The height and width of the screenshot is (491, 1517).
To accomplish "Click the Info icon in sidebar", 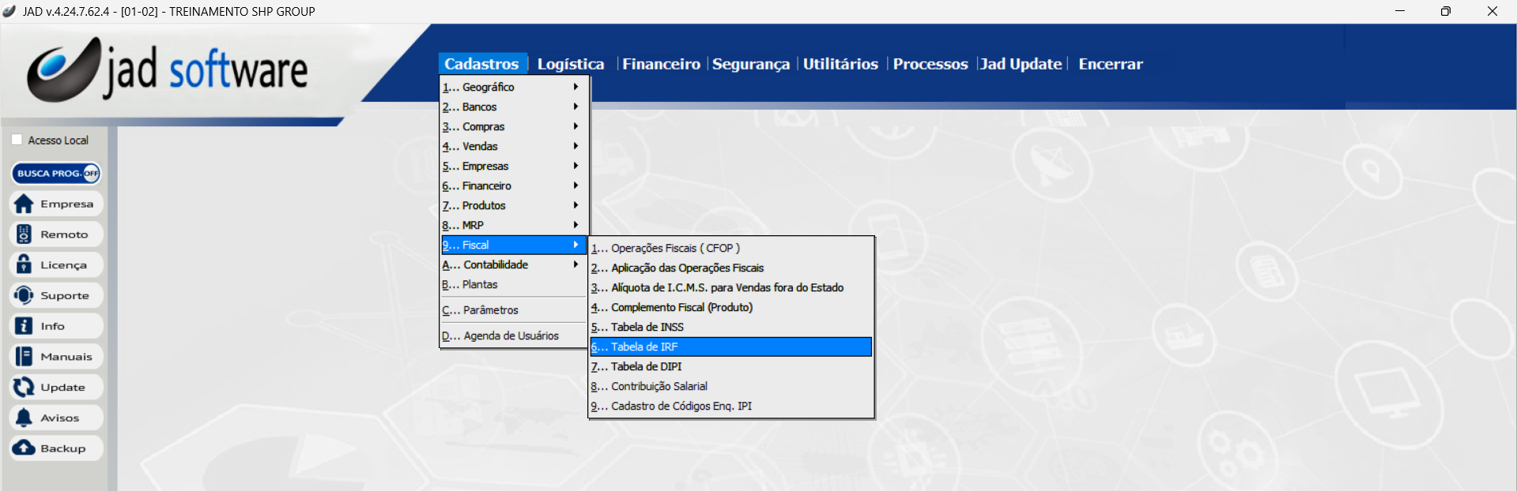I will 25,326.
